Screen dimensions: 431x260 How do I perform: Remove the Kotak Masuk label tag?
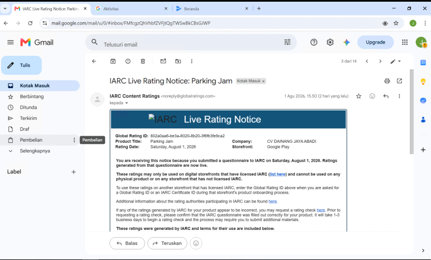click(x=264, y=81)
